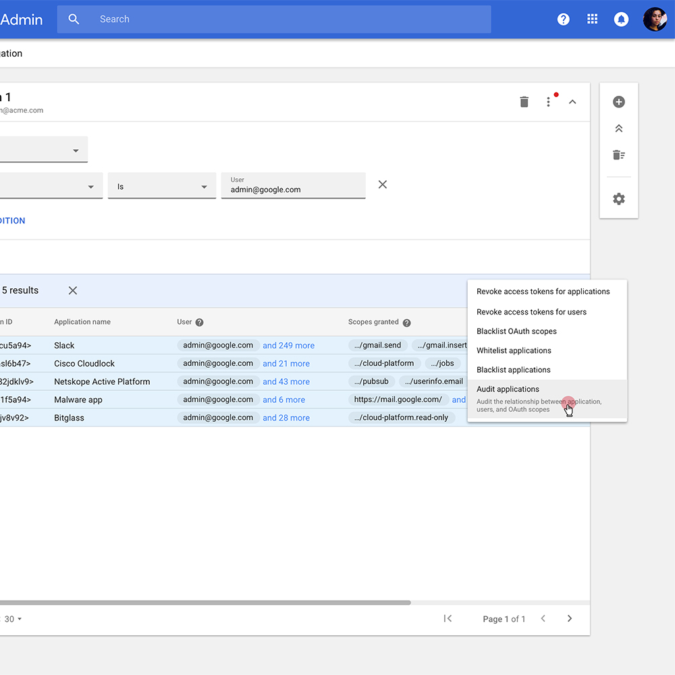
Task: Open the notifications bell icon
Action: tap(621, 19)
